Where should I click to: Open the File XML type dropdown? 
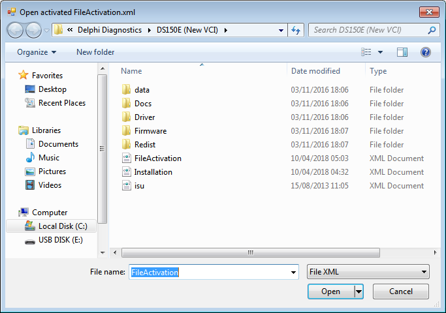coord(368,272)
